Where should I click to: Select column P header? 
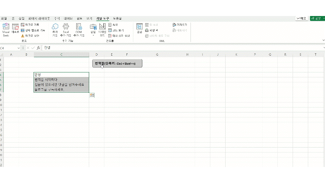tap(255, 55)
